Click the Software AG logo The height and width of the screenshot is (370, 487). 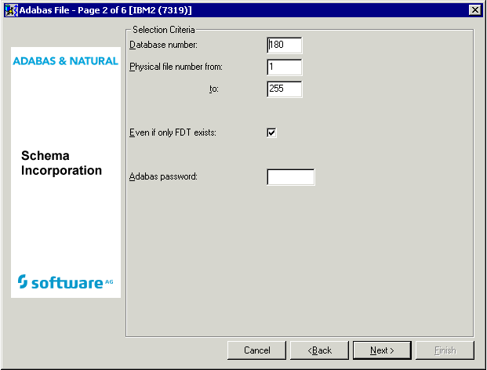pos(66,282)
